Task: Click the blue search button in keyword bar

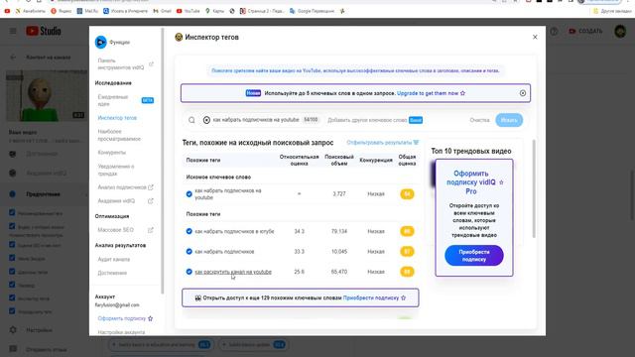Action: pyautogui.click(x=509, y=120)
